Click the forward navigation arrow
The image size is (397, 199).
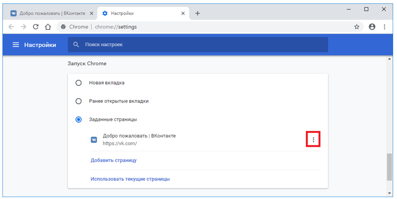click(23, 27)
